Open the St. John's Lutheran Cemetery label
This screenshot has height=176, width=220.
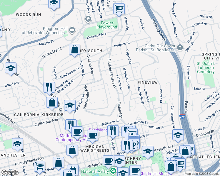(x=206, y=67)
